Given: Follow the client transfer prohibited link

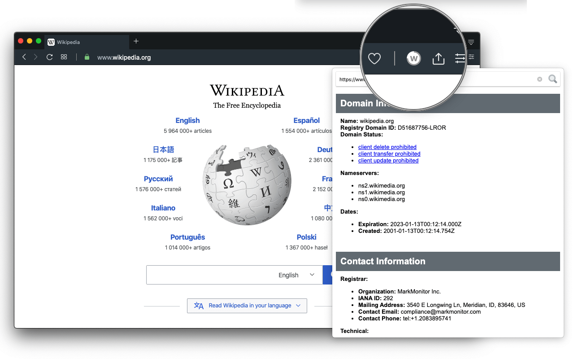Looking at the screenshot, I should point(389,153).
